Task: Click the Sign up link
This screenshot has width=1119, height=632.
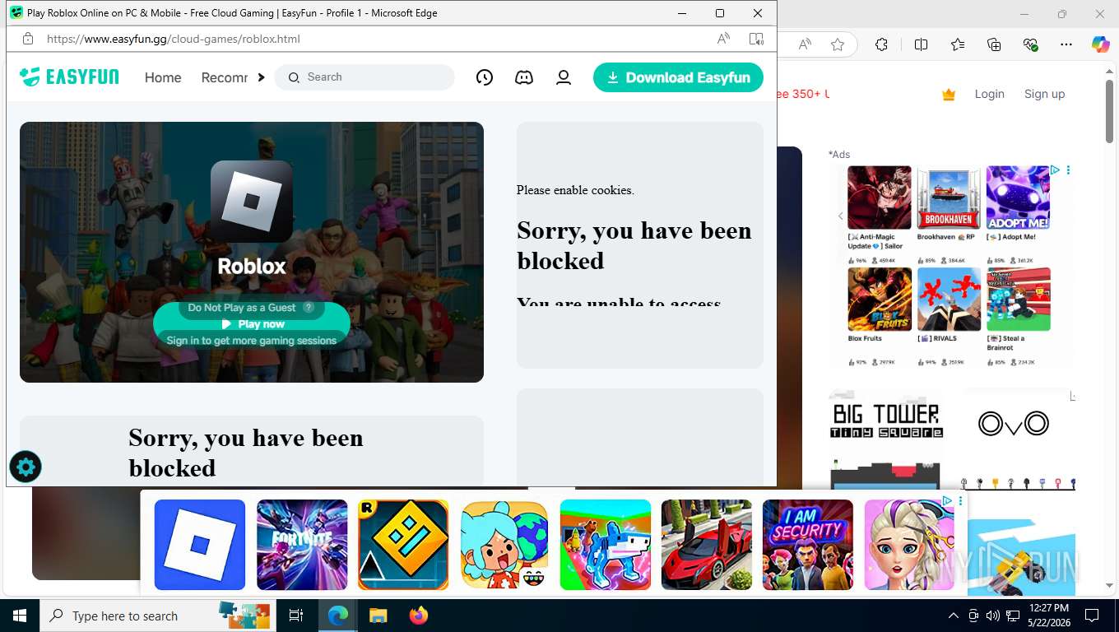Action: [x=1044, y=94]
